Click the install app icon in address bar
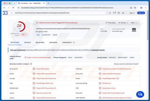This screenshot has width=150, height=101. [x=131, y=8]
